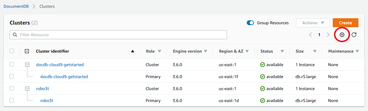Open docdb-cloud9-getstarted primary instance link

[x=64, y=77]
